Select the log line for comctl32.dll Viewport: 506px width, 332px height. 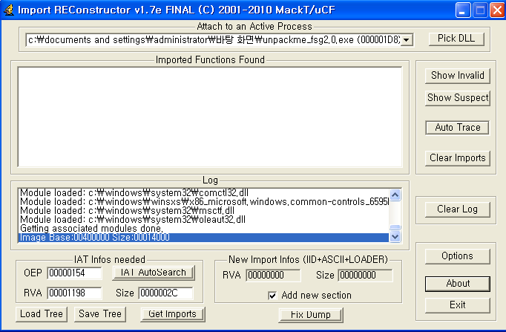tap(203, 193)
